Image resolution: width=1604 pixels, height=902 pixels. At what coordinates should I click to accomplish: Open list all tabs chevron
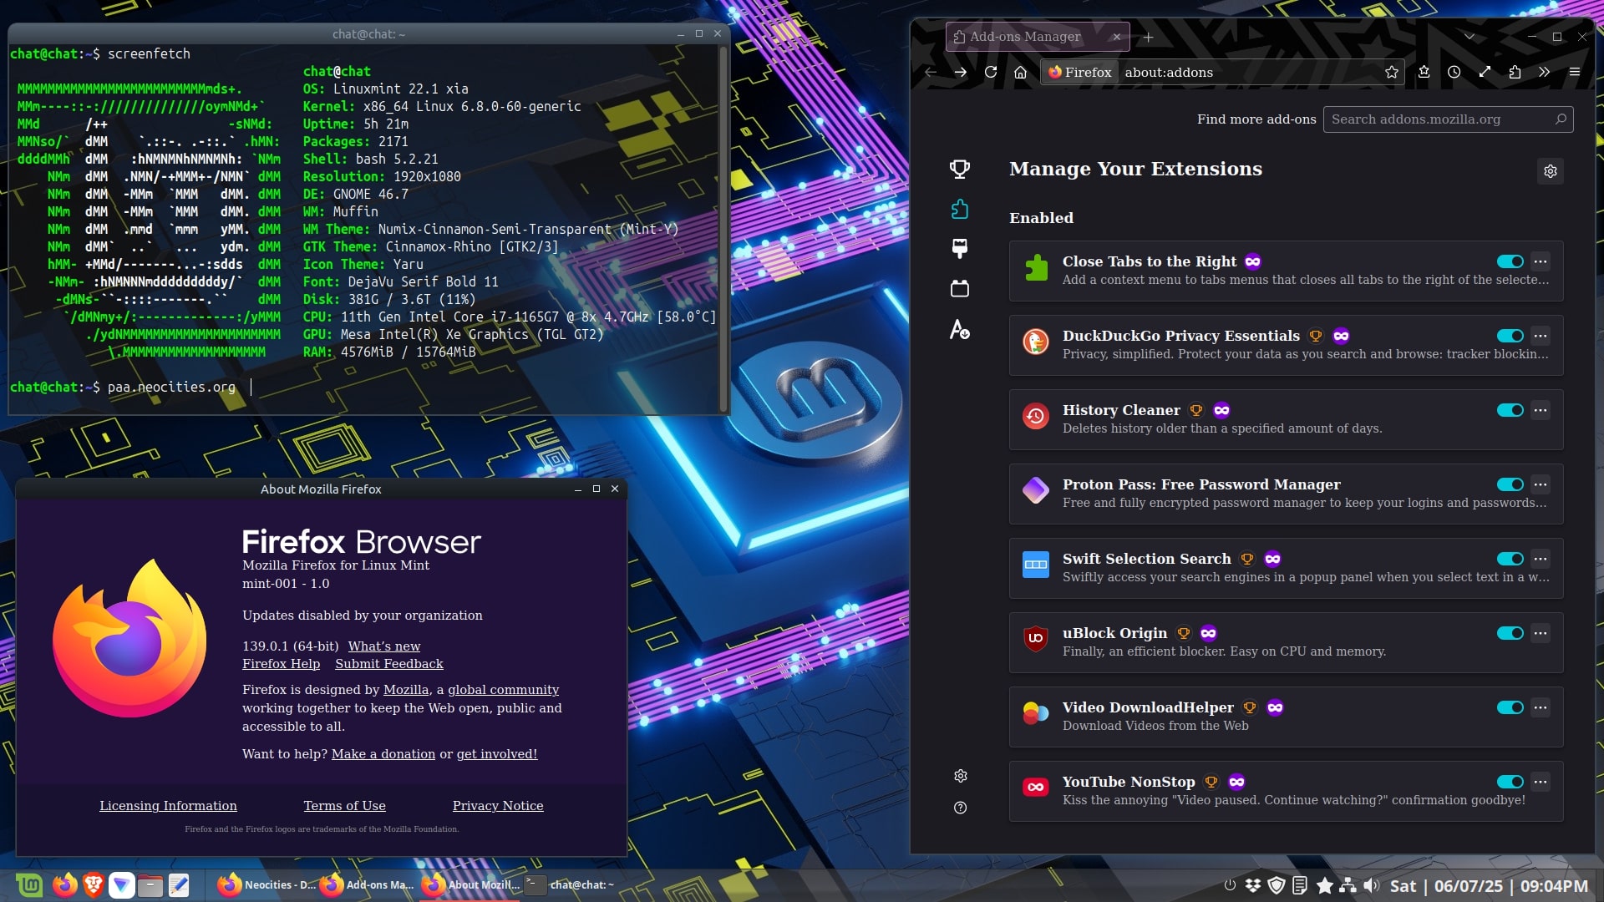[1469, 37]
